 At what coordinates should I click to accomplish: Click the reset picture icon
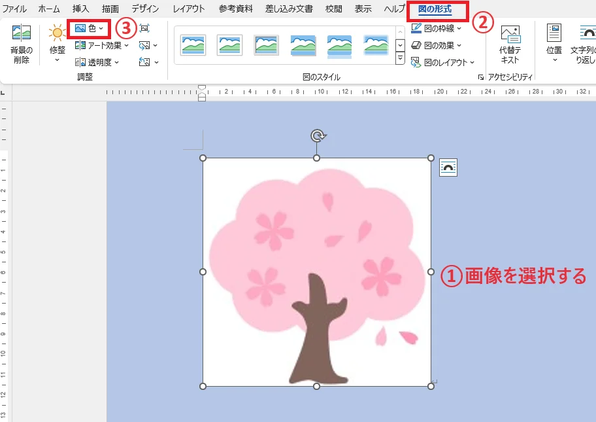tap(144, 62)
